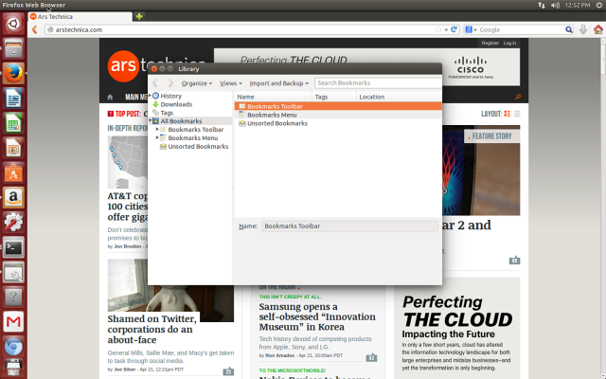
Task: Select Ars Technica browser tab
Action: (x=80, y=17)
